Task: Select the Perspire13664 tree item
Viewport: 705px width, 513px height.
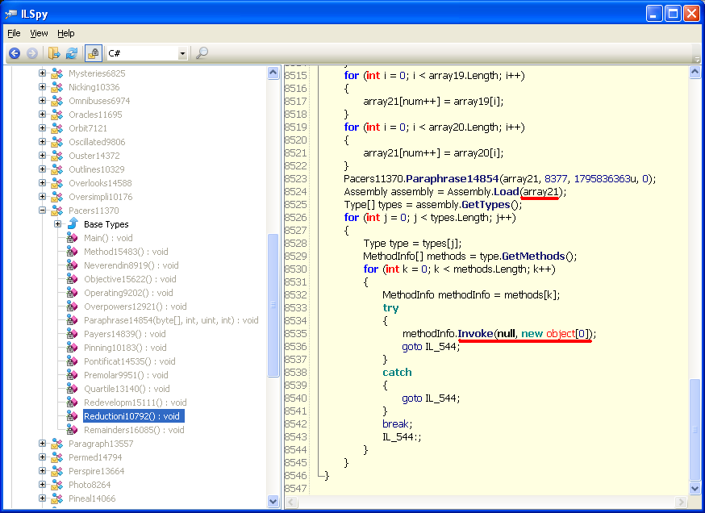Action: pos(96,471)
